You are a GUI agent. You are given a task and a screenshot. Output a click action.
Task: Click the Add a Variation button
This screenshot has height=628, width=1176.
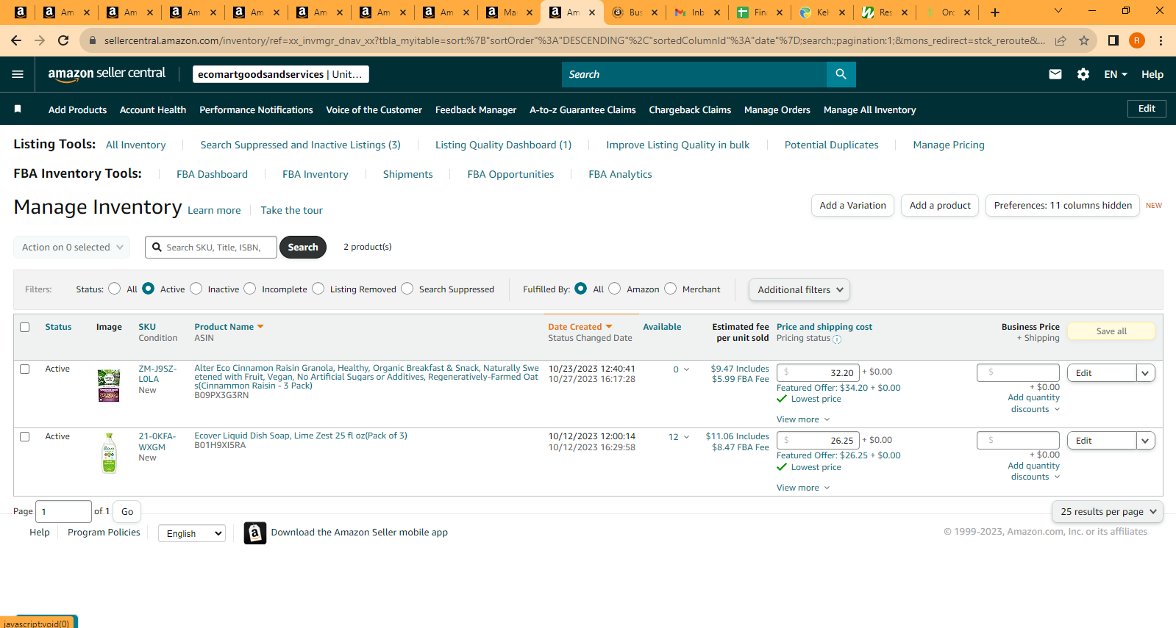[852, 206]
